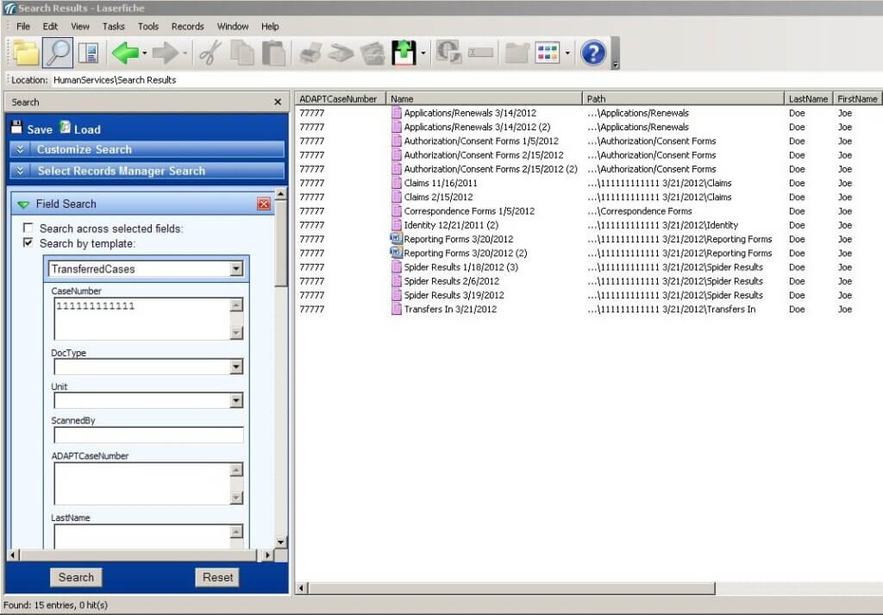Open export button dropdown arrow
Screen dimensions: 883x615
(423, 53)
